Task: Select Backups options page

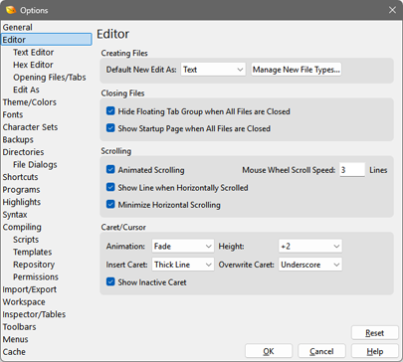Action: coord(18,139)
